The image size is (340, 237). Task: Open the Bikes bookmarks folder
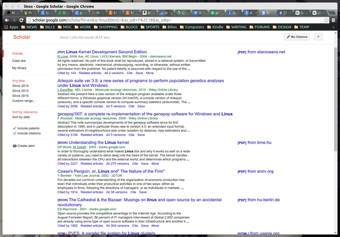point(169,27)
